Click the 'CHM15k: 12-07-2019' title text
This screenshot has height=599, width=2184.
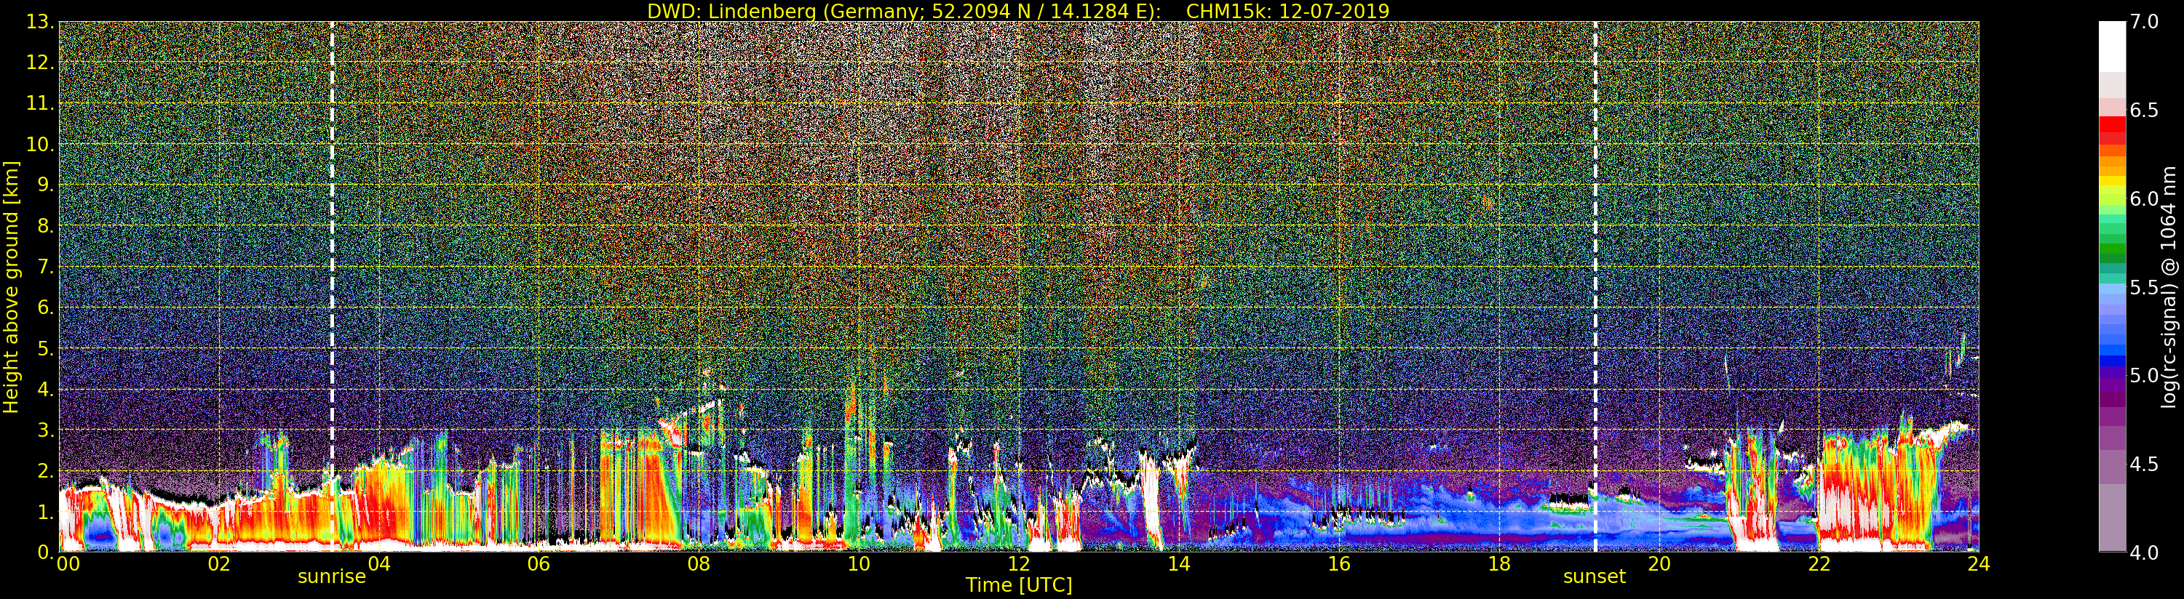click(x=1288, y=11)
